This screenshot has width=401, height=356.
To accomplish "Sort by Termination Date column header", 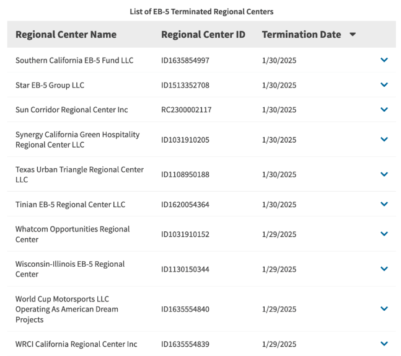I will pyautogui.click(x=301, y=35).
